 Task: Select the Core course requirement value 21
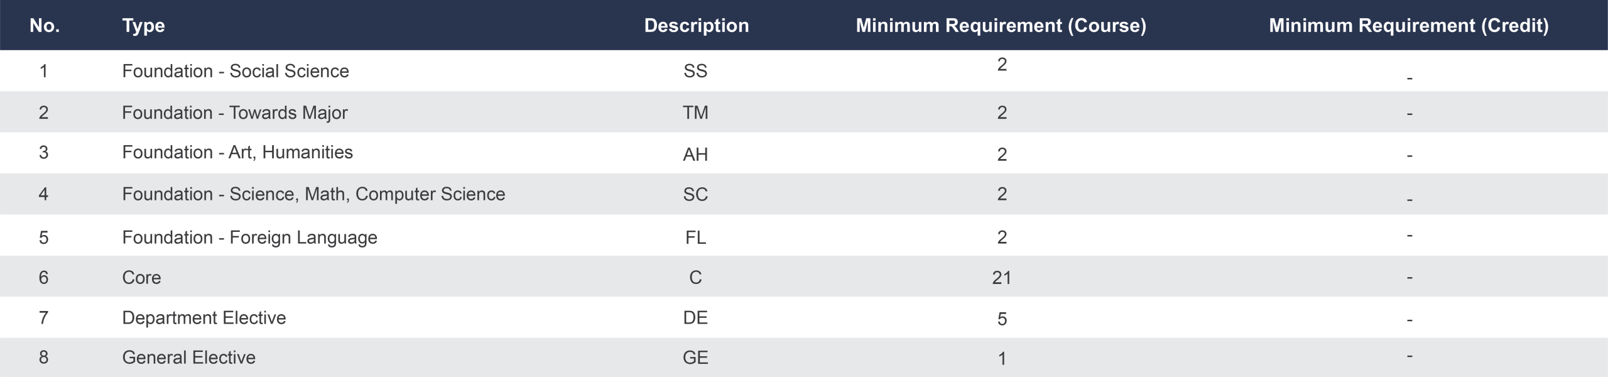tap(1001, 278)
